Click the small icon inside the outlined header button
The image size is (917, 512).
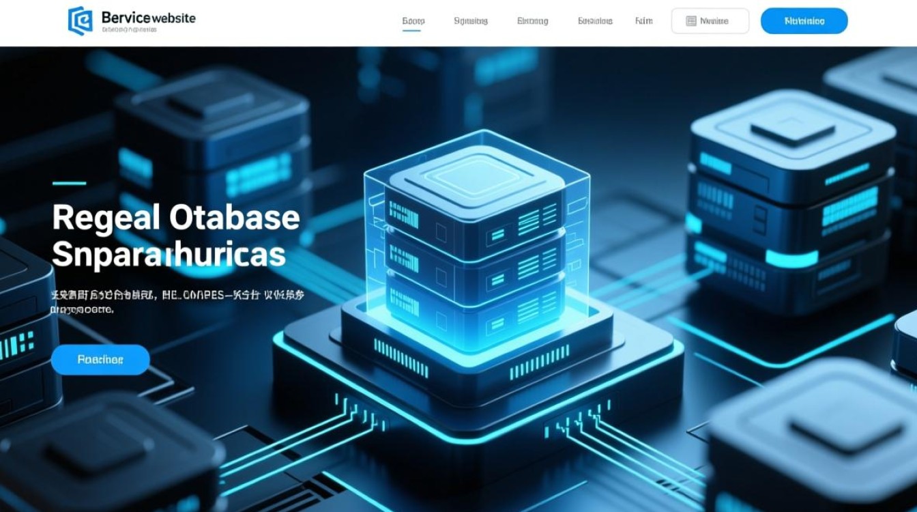(690, 21)
